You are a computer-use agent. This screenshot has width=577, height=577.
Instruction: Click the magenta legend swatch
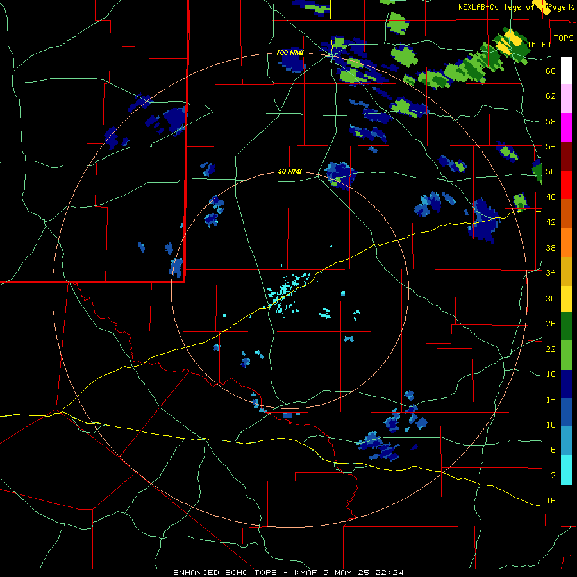(566, 128)
